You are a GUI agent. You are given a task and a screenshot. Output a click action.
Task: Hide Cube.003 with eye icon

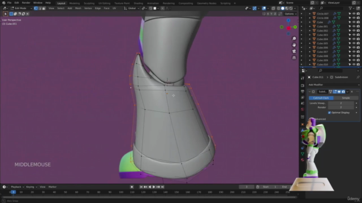354,35
